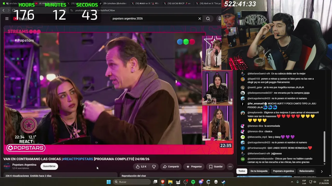
Task: Open OBS Studio from the taskbar
Action: pyautogui.click(x=185, y=182)
